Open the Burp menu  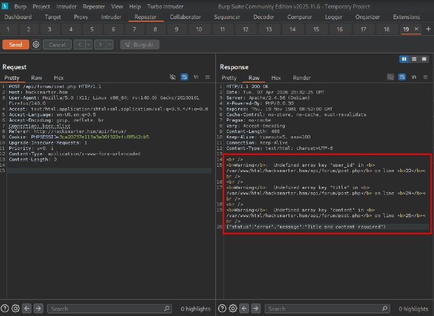click(x=20, y=7)
